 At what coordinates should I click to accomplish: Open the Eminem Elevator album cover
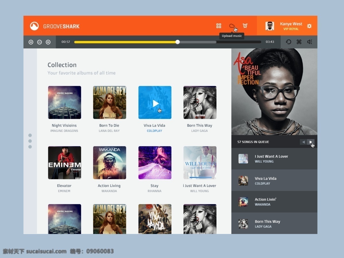click(x=64, y=163)
